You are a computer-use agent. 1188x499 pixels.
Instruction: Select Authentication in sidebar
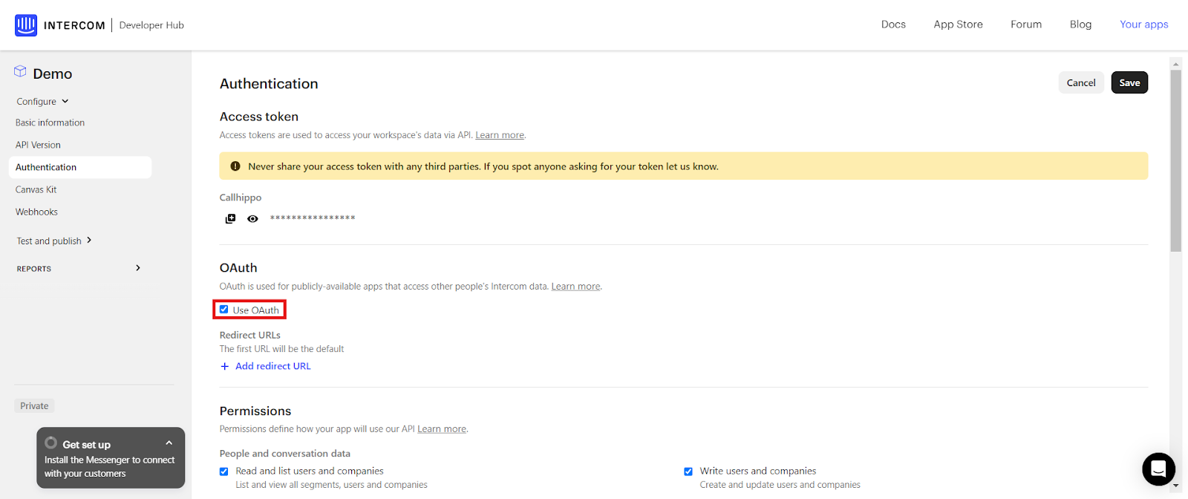(80, 167)
